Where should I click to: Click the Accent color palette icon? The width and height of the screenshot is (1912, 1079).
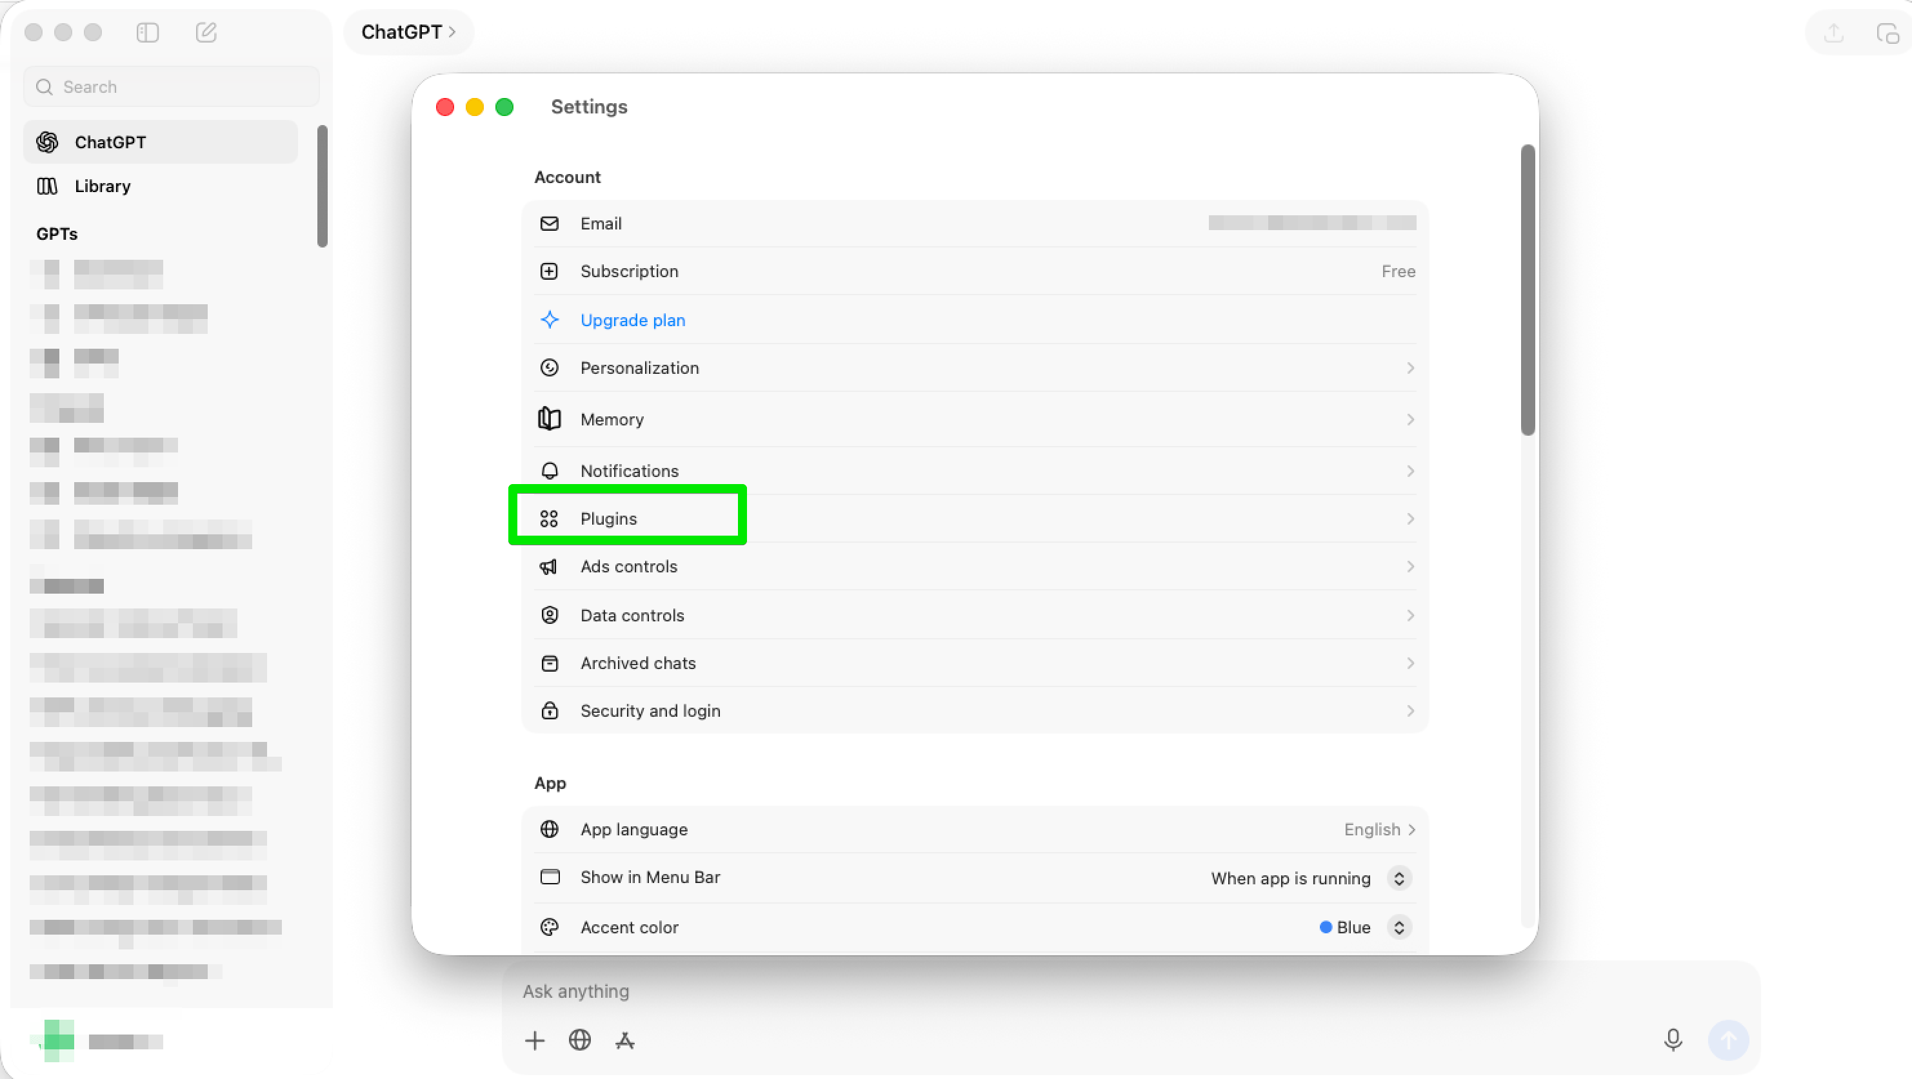[550, 927]
